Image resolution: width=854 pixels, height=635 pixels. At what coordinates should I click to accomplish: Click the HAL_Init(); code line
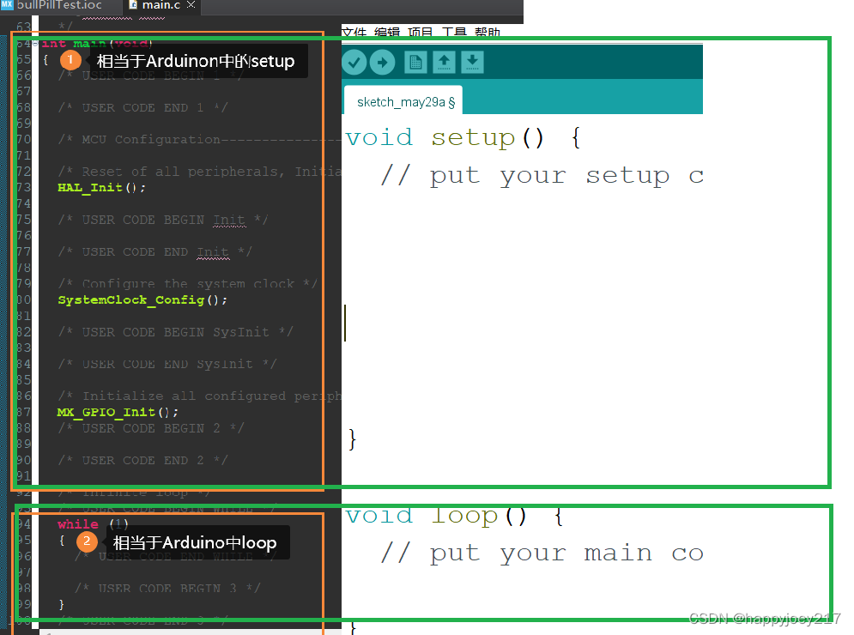pyautogui.click(x=102, y=187)
